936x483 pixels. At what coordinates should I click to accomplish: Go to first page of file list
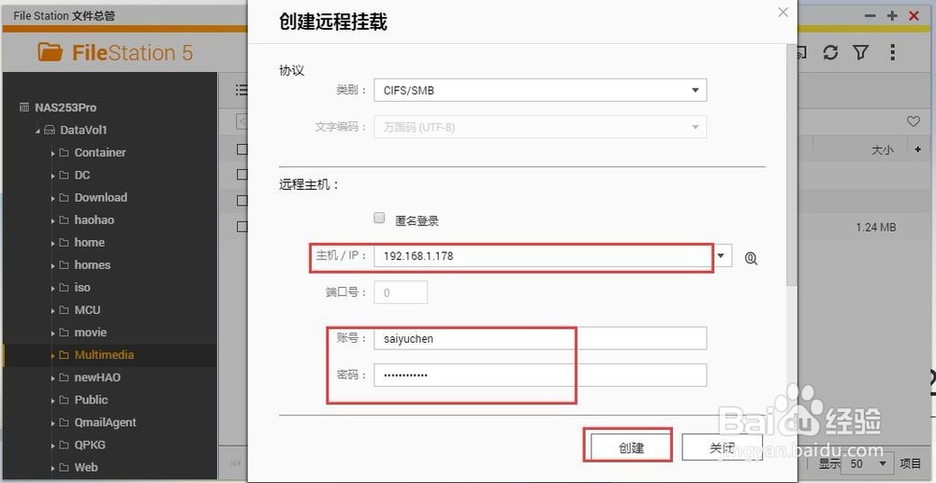(x=236, y=463)
